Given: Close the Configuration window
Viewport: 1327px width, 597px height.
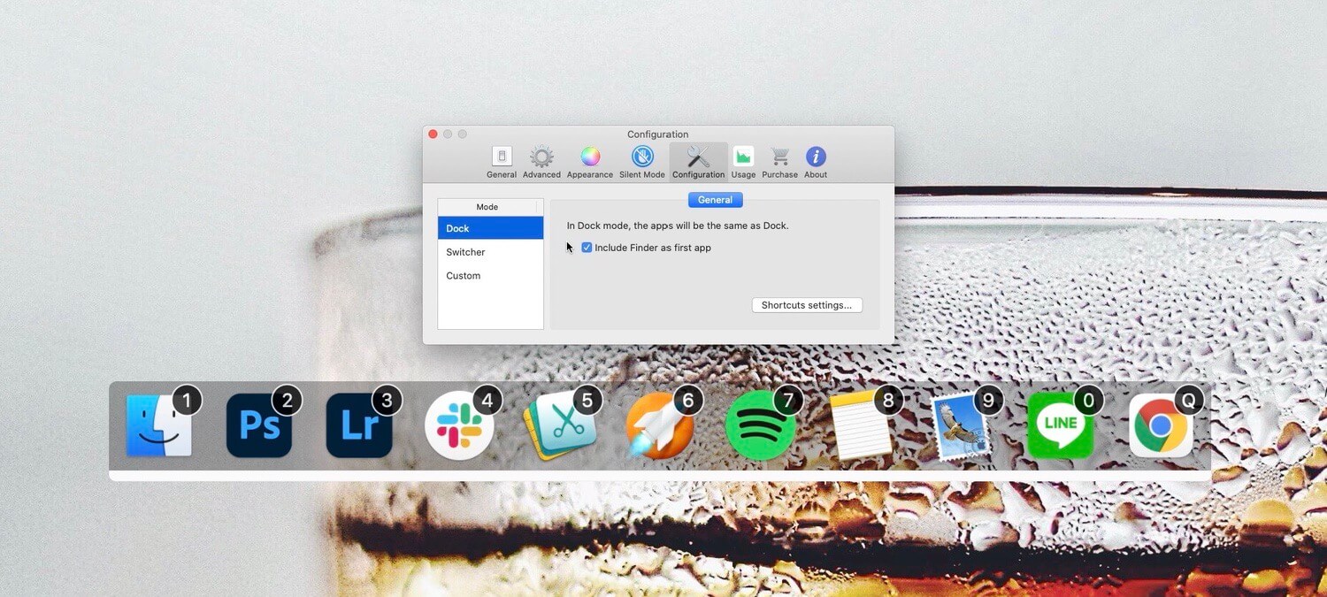Looking at the screenshot, I should pyautogui.click(x=433, y=134).
